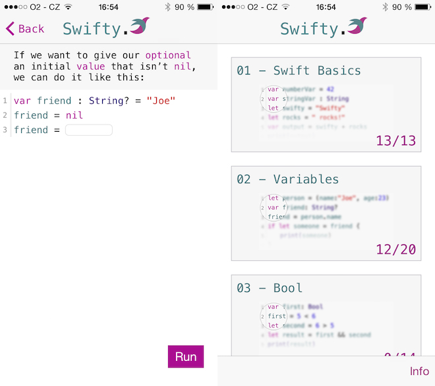Tap the battery icon in right status bar
This screenshot has height=386, width=435.
click(422, 7)
